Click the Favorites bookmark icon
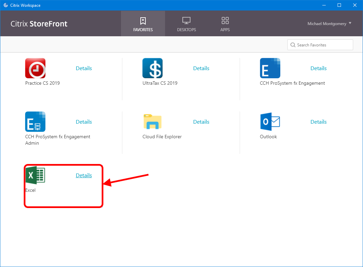Viewport: 363px width, 267px height. pos(143,21)
